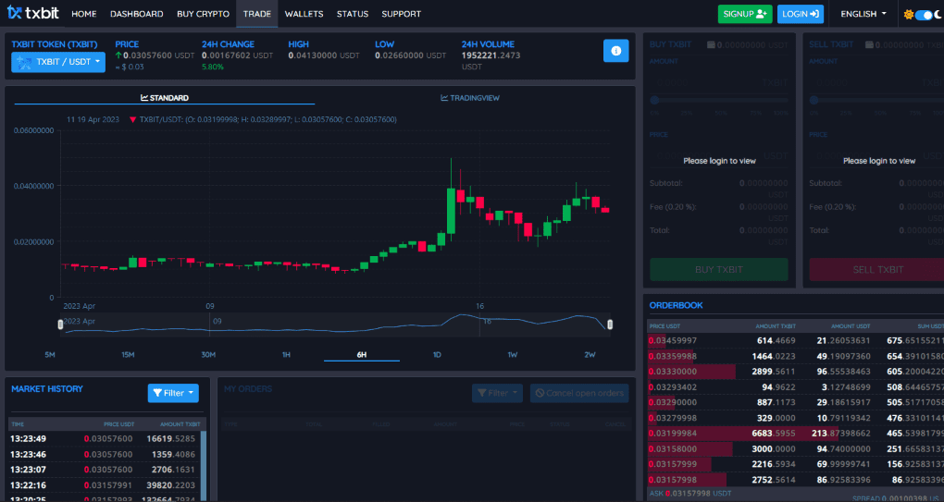
Task: Click the 13:23:07 market history row
Action: point(105,470)
